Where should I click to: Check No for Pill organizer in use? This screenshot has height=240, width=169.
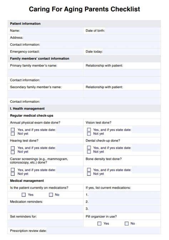(127, 224)
